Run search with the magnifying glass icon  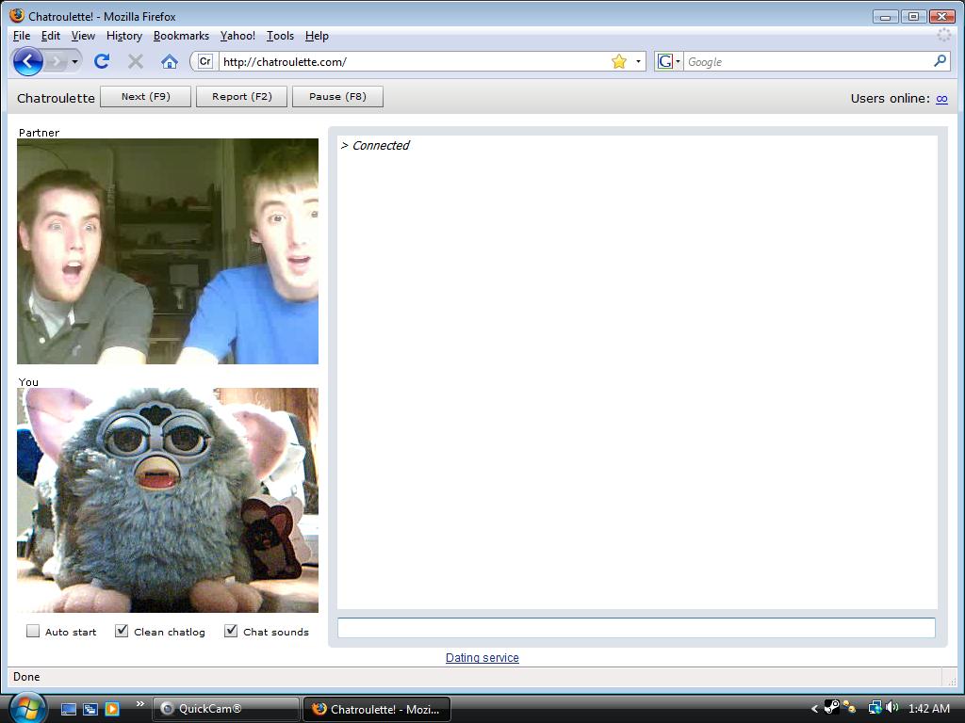click(940, 61)
